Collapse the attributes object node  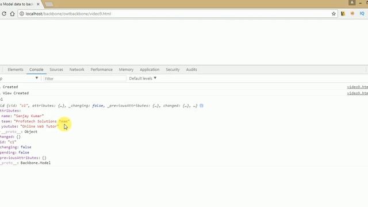10,110
